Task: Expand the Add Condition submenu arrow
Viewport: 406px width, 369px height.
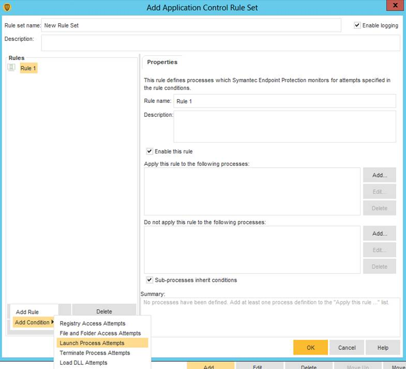Action: 52,322
